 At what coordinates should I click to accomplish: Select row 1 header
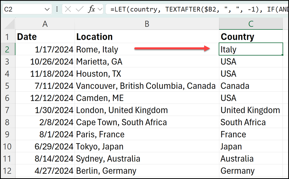[x=8, y=37]
